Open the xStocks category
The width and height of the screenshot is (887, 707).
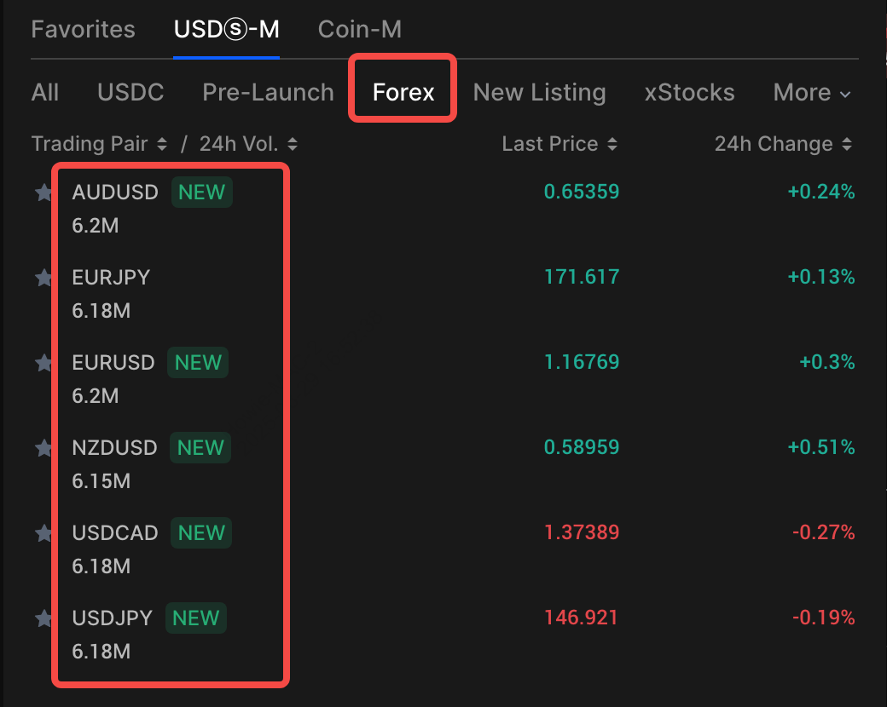point(689,93)
